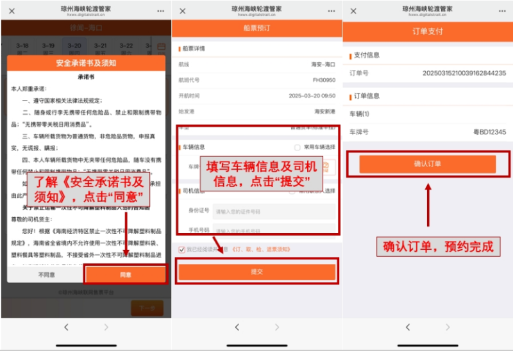
Task: Close the left panel's web page with X
Action: point(12,11)
